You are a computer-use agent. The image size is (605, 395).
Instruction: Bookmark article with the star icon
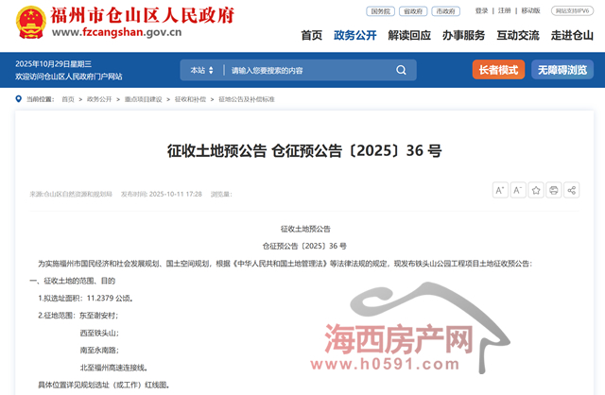pyautogui.click(x=536, y=190)
